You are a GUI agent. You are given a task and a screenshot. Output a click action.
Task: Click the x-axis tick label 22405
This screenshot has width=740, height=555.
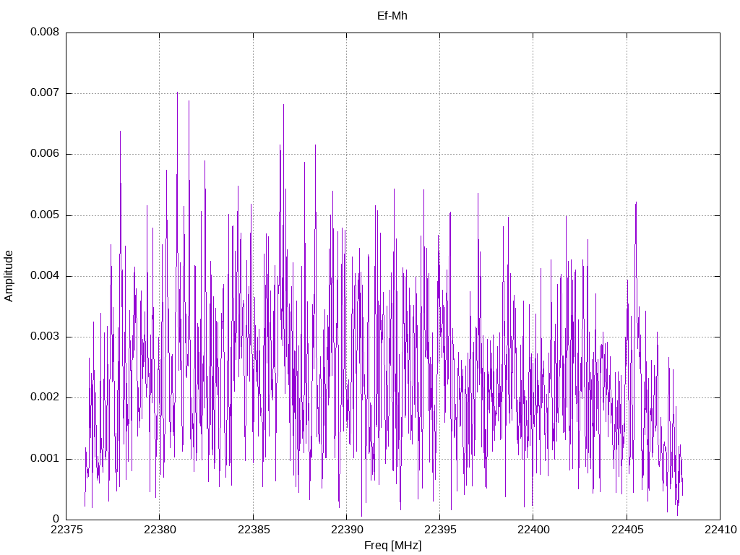coord(627,530)
